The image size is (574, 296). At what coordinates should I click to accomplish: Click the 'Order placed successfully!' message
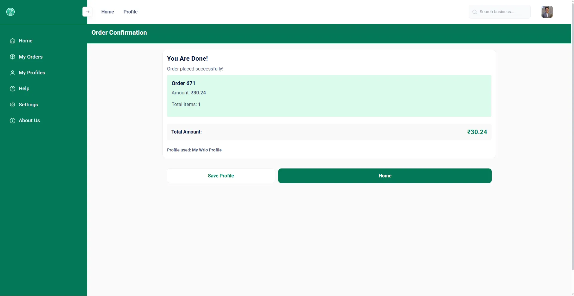tap(195, 69)
